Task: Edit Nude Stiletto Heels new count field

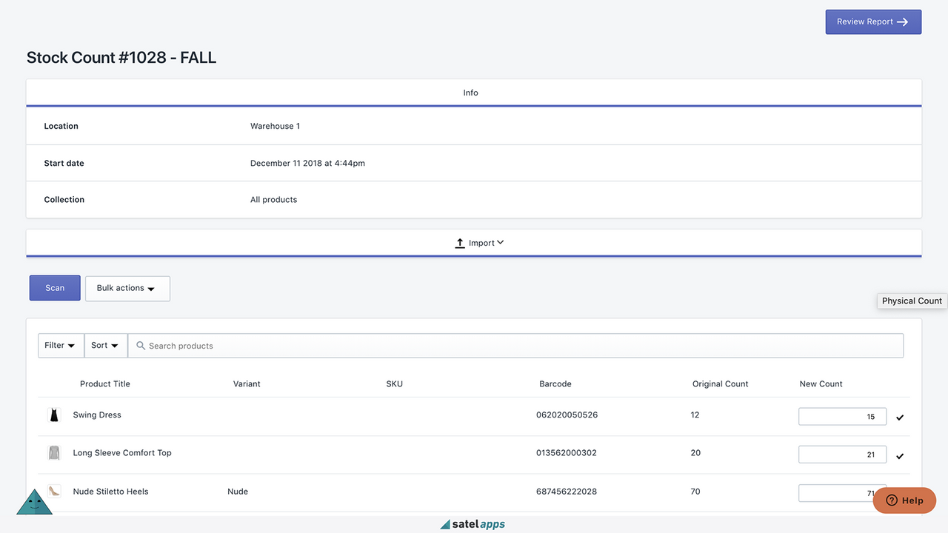Action: (842, 493)
